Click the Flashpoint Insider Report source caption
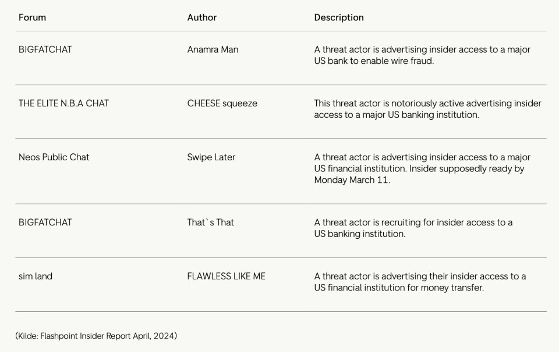The width and height of the screenshot is (559, 352). pos(96,336)
